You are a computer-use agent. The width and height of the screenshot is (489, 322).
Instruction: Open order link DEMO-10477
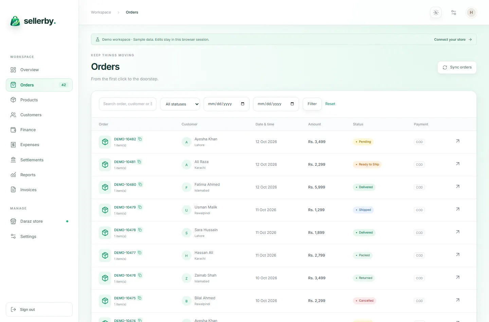click(x=125, y=253)
